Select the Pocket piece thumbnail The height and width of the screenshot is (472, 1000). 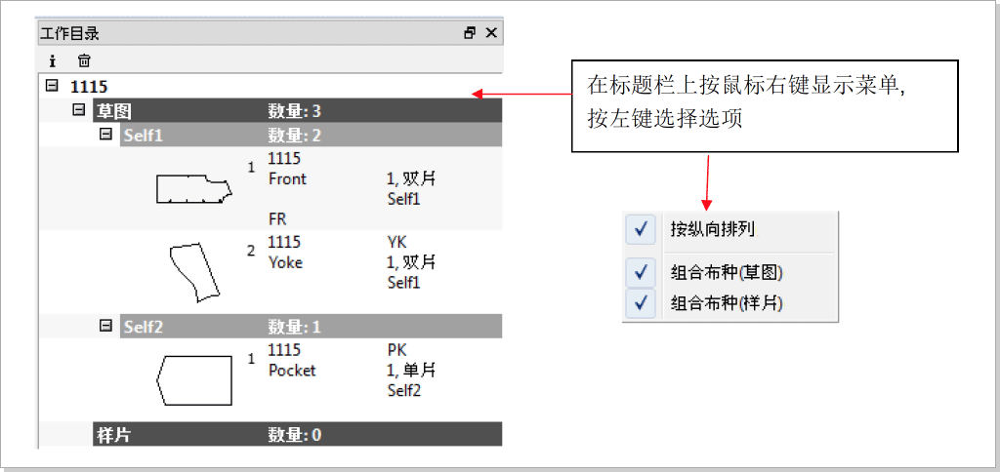[x=194, y=378]
